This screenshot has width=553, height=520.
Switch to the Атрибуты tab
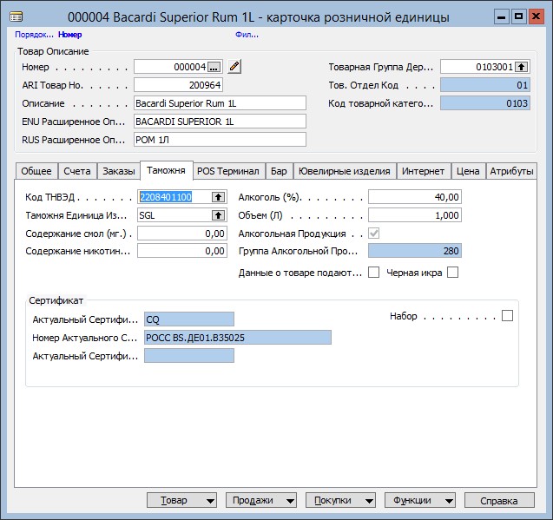(x=511, y=171)
